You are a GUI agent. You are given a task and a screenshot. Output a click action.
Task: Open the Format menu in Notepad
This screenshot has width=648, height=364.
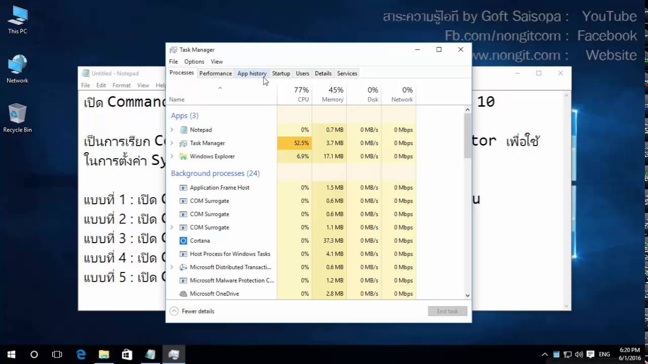click(121, 85)
